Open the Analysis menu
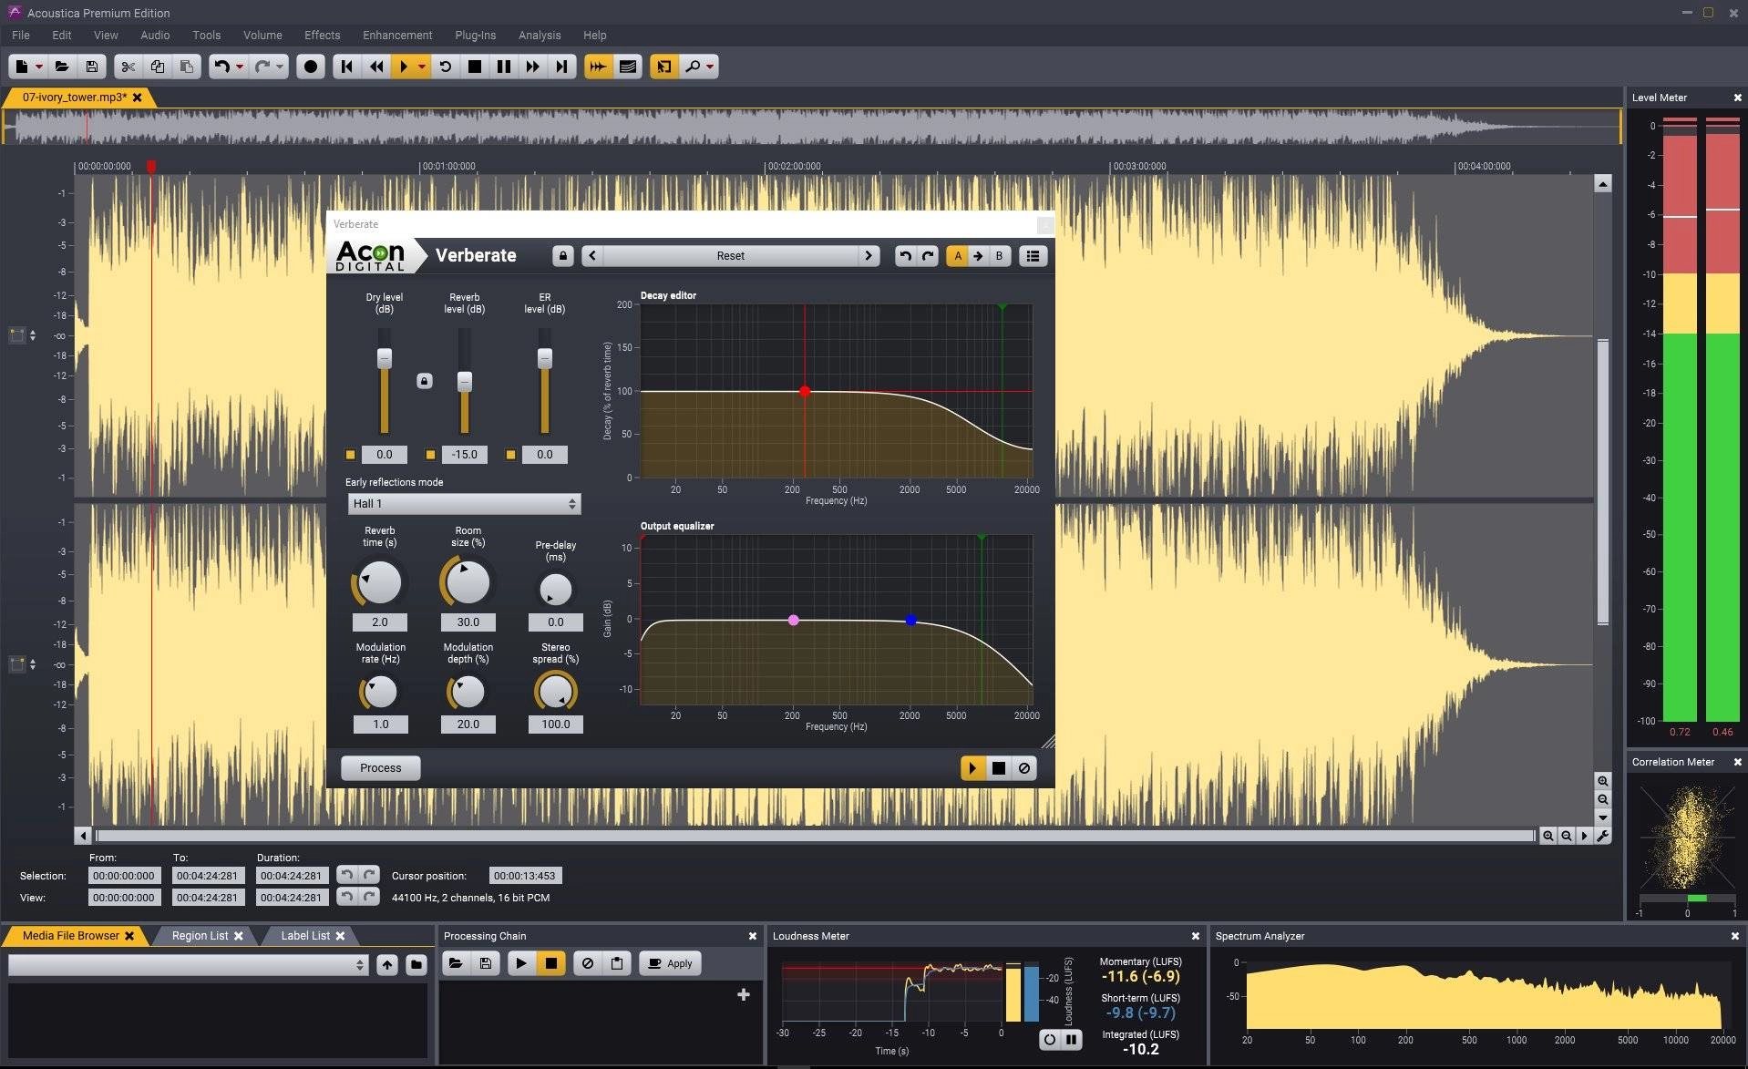Screen dimensions: 1748x1069 [x=540, y=35]
